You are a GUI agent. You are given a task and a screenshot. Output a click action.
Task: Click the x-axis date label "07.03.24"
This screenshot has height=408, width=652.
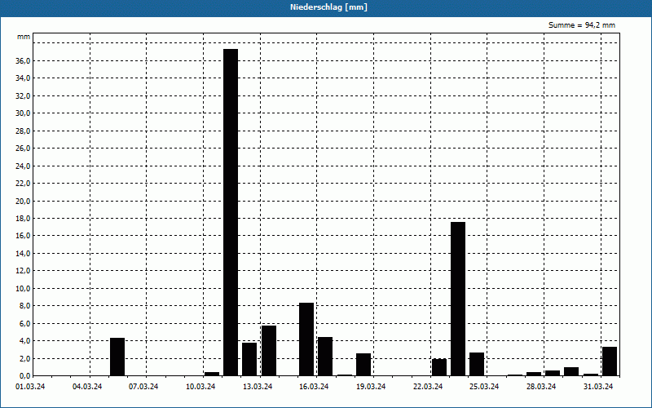143,387
